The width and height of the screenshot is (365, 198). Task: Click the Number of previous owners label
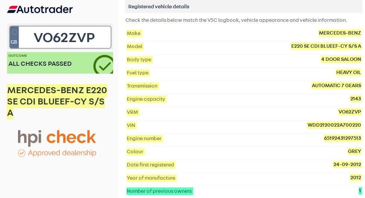coord(159,191)
